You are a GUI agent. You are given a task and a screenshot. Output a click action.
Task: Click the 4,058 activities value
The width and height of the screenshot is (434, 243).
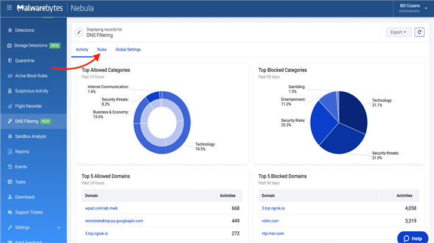pyautogui.click(x=410, y=208)
